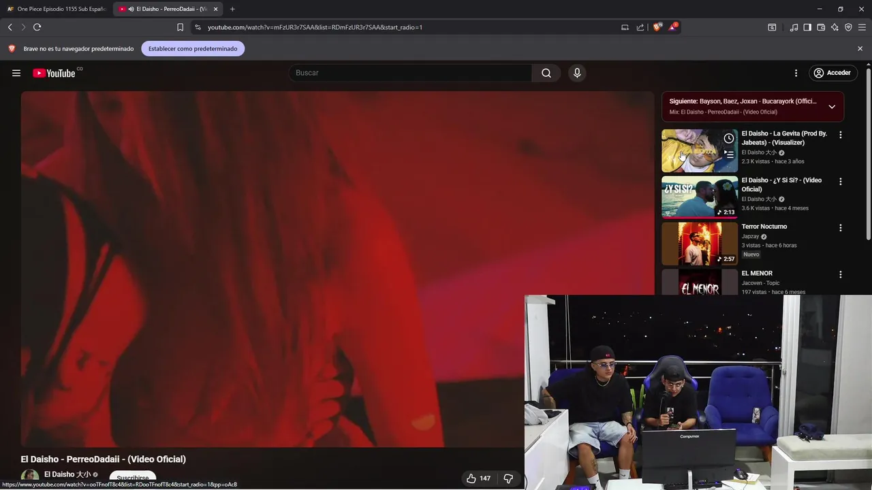
Task: Like the video with thumbs up
Action: click(x=478, y=478)
